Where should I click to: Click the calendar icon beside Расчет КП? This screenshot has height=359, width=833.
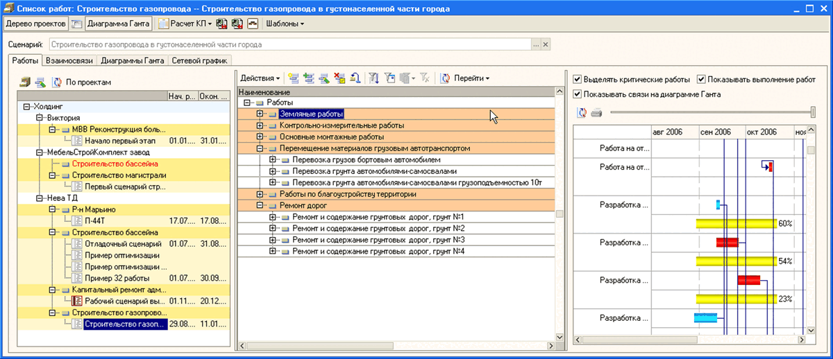[164, 24]
